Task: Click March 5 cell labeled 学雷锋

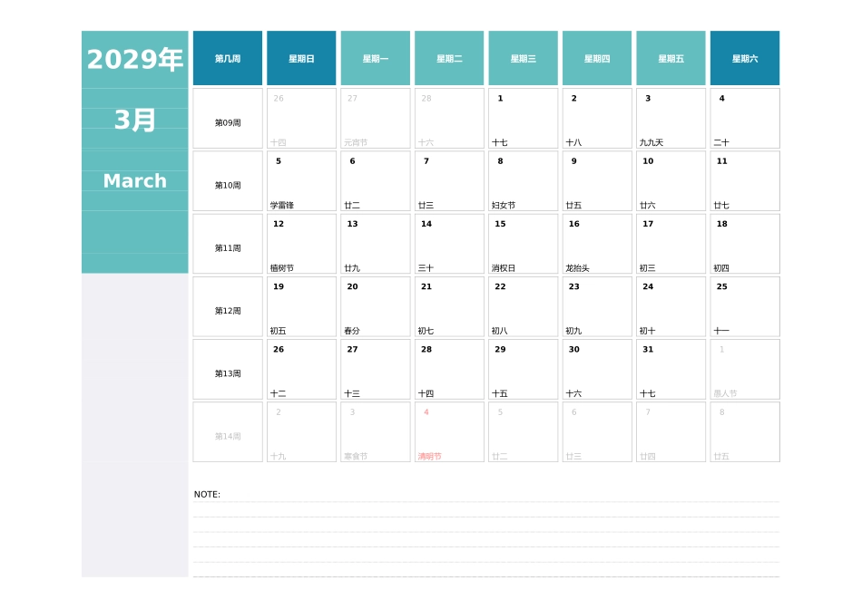Action: pos(301,181)
